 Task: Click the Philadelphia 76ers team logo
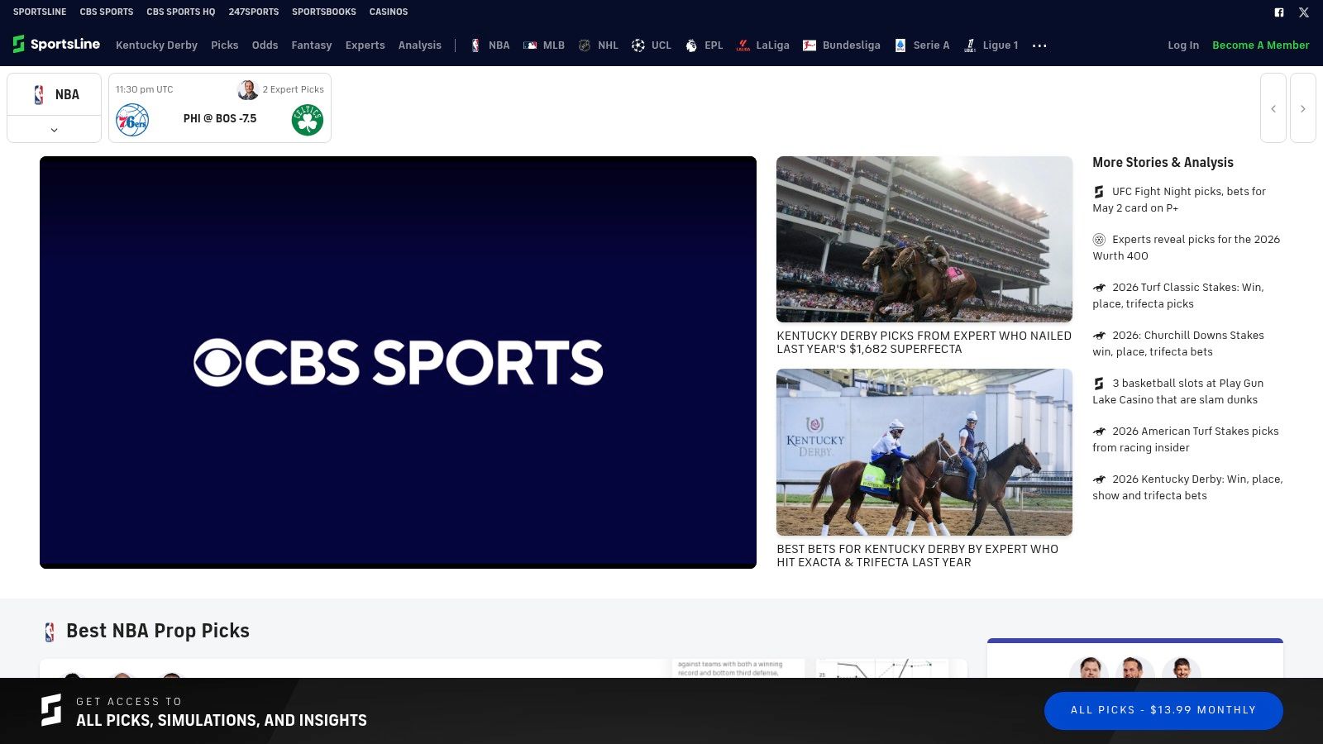click(x=132, y=121)
